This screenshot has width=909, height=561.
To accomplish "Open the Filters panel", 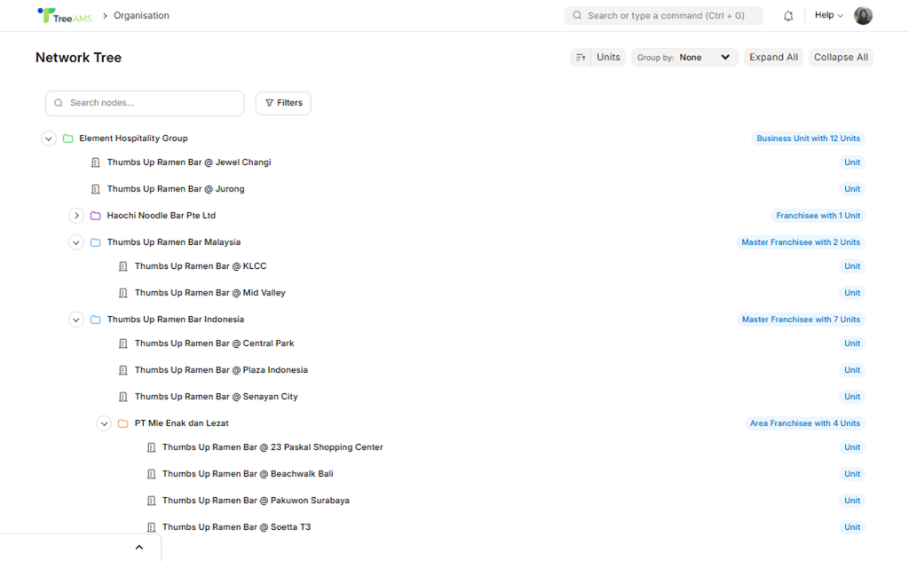I will click(x=283, y=103).
